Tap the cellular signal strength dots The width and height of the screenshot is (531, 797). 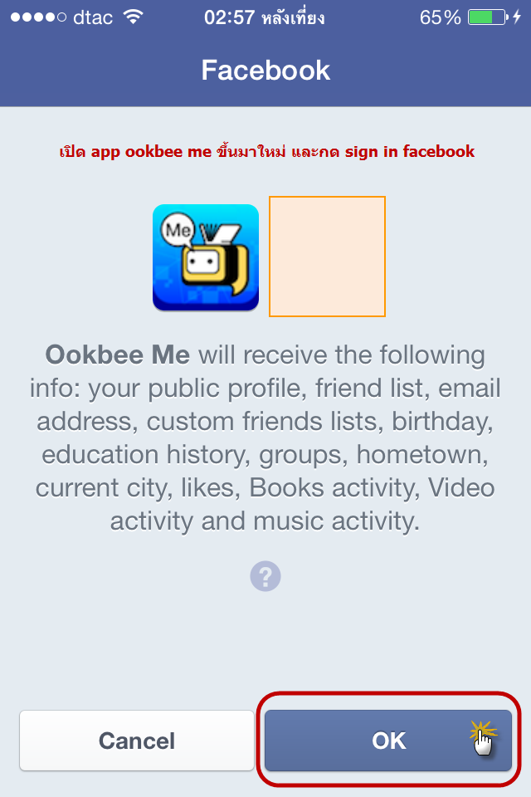click(31, 17)
